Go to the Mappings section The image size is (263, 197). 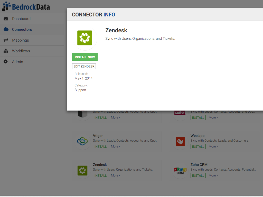pyautogui.click(x=21, y=40)
